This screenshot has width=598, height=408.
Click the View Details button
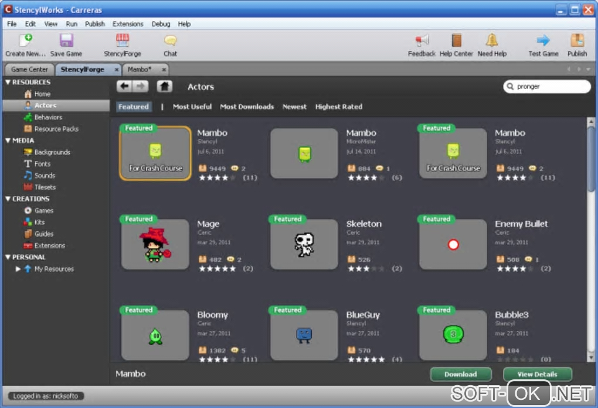pyautogui.click(x=538, y=374)
